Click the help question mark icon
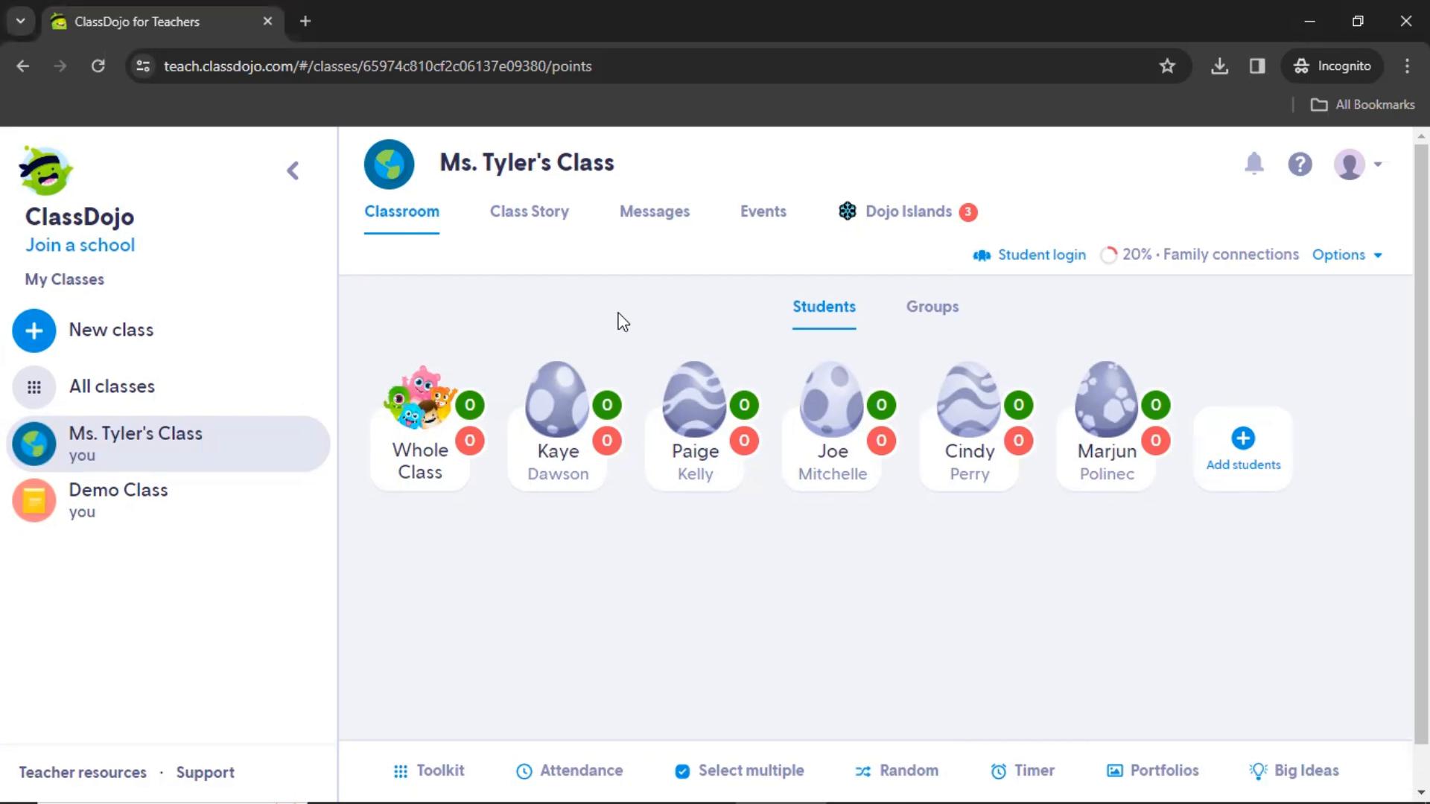 pyautogui.click(x=1300, y=164)
